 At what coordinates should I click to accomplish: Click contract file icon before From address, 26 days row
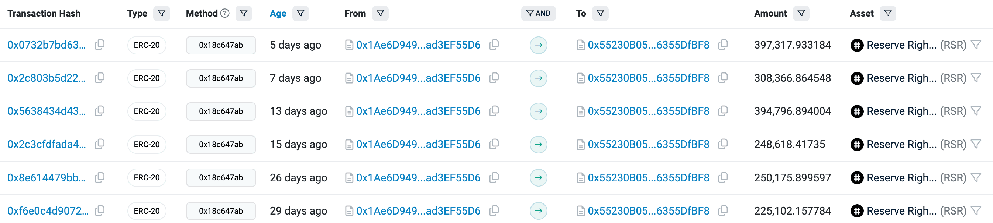click(349, 178)
